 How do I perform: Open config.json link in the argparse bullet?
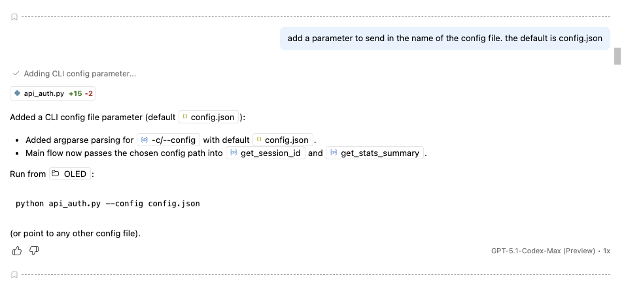pos(282,140)
